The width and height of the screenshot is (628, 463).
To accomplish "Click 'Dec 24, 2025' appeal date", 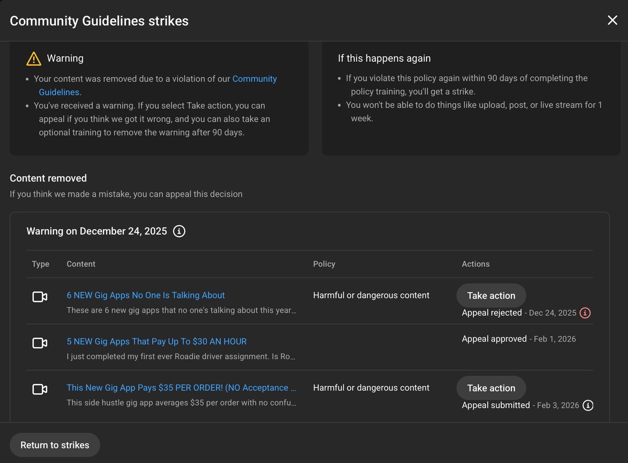I will click(x=553, y=313).
